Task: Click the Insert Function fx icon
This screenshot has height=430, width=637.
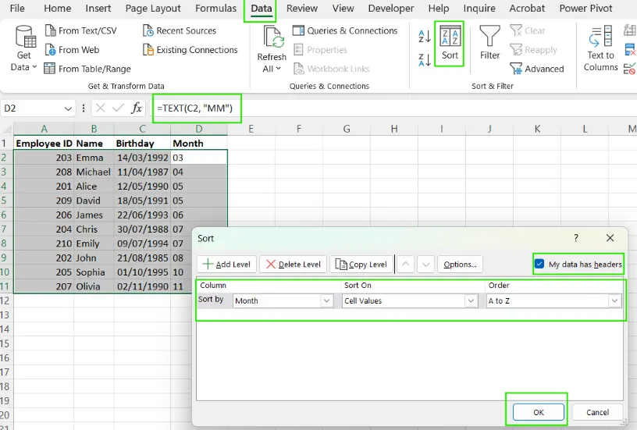Action: pyautogui.click(x=137, y=108)
